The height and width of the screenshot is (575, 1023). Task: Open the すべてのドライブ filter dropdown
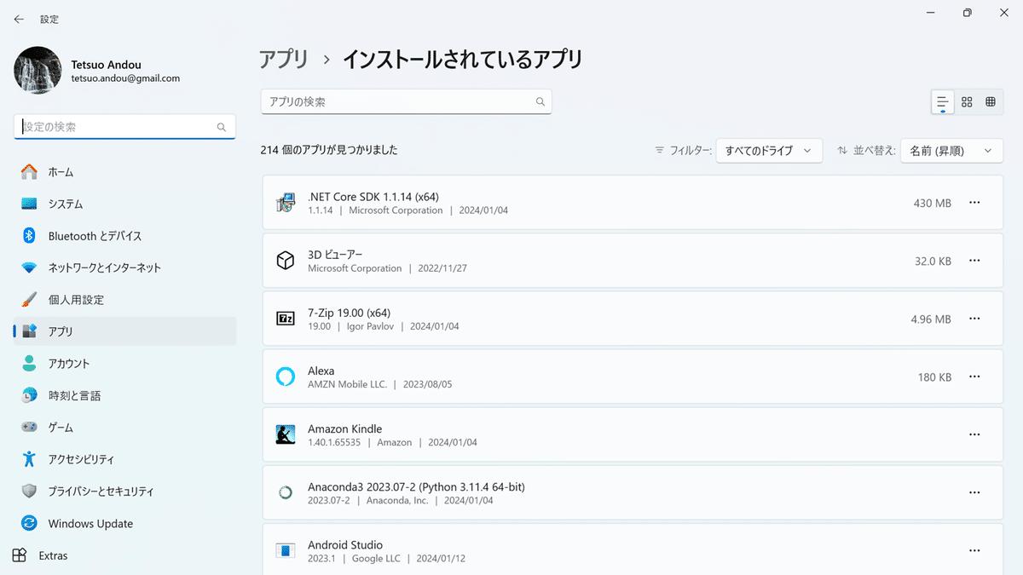769,151
